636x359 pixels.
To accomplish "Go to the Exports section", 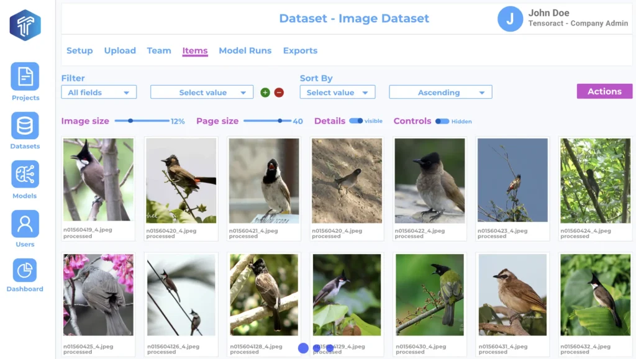I will coord(300,50).
